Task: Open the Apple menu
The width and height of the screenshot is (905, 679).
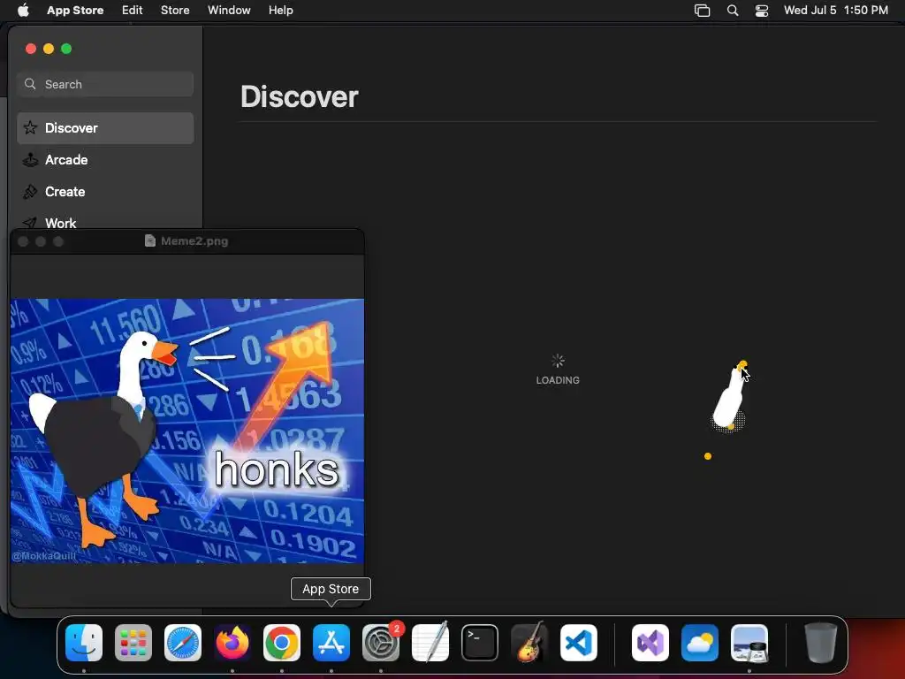Action: [23, 10]
